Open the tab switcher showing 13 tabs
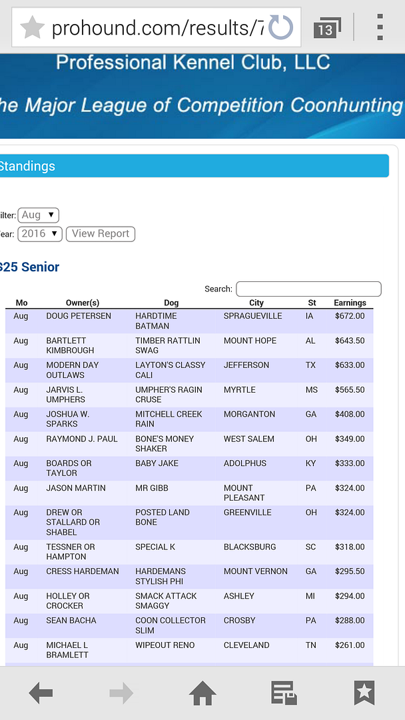The height and width of the screenshot is (720, 405). tap(326, 29)
